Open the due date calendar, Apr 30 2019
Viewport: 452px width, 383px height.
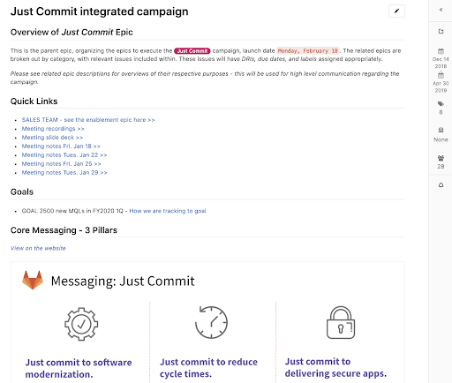(441, 75)
